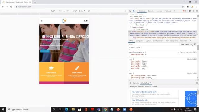199x112 pixels.
Task: Click the red error count indicator
Action: pyautogui.click(x=184, y=11)
